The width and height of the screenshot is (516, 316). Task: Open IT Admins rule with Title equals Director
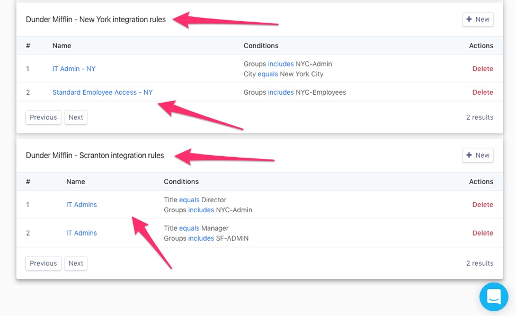(x=82, y=204)
